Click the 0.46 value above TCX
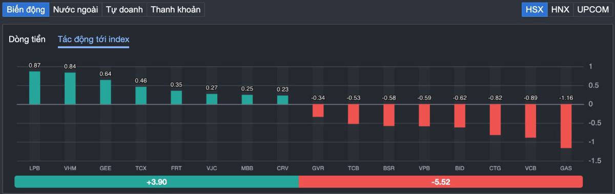Viewport: 615px width, 194px height. 141,81
